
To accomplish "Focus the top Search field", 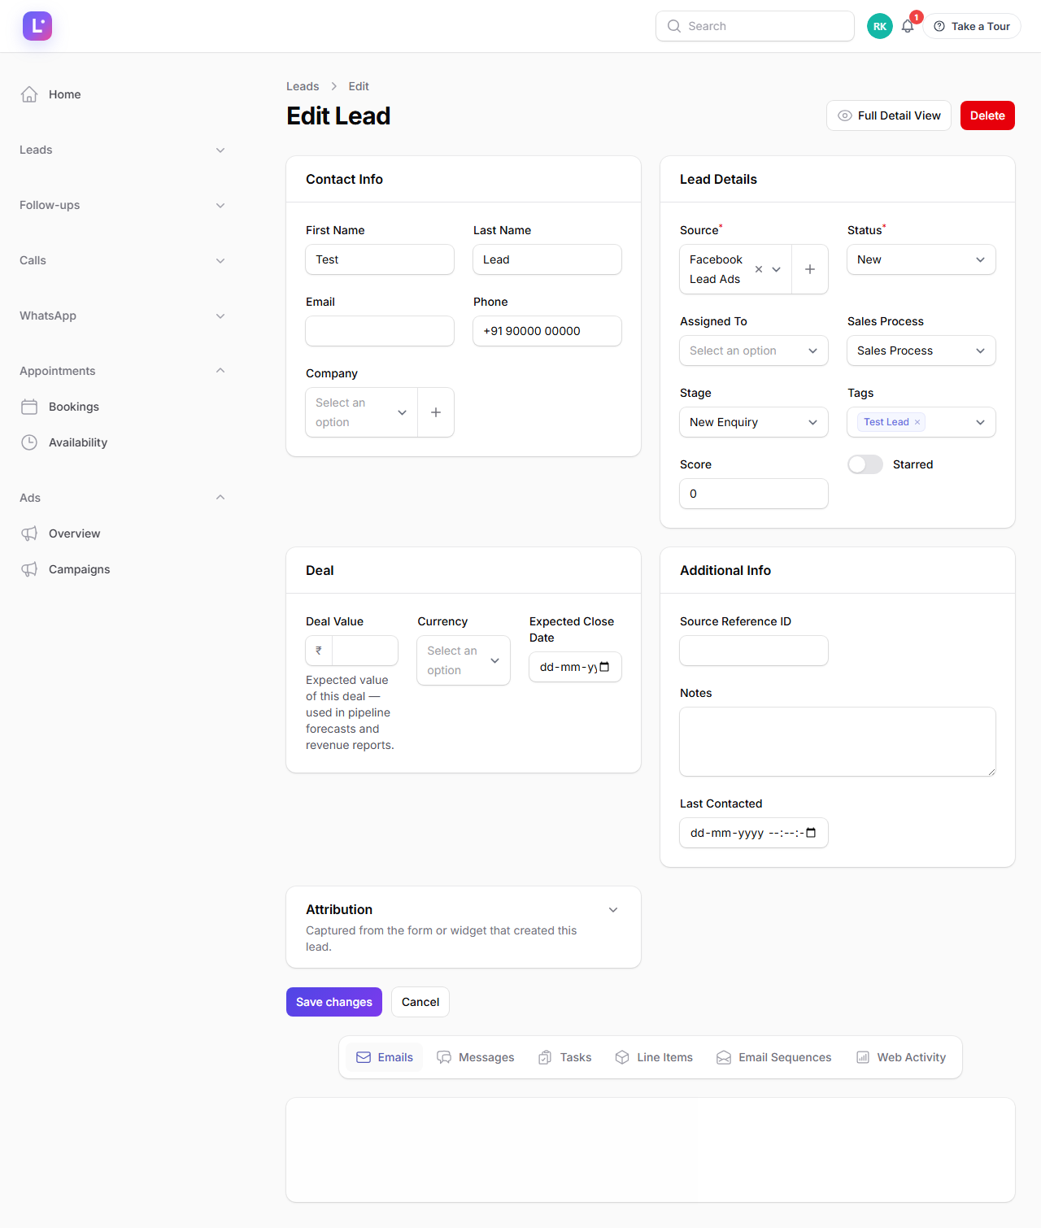I will pos(755,26).
